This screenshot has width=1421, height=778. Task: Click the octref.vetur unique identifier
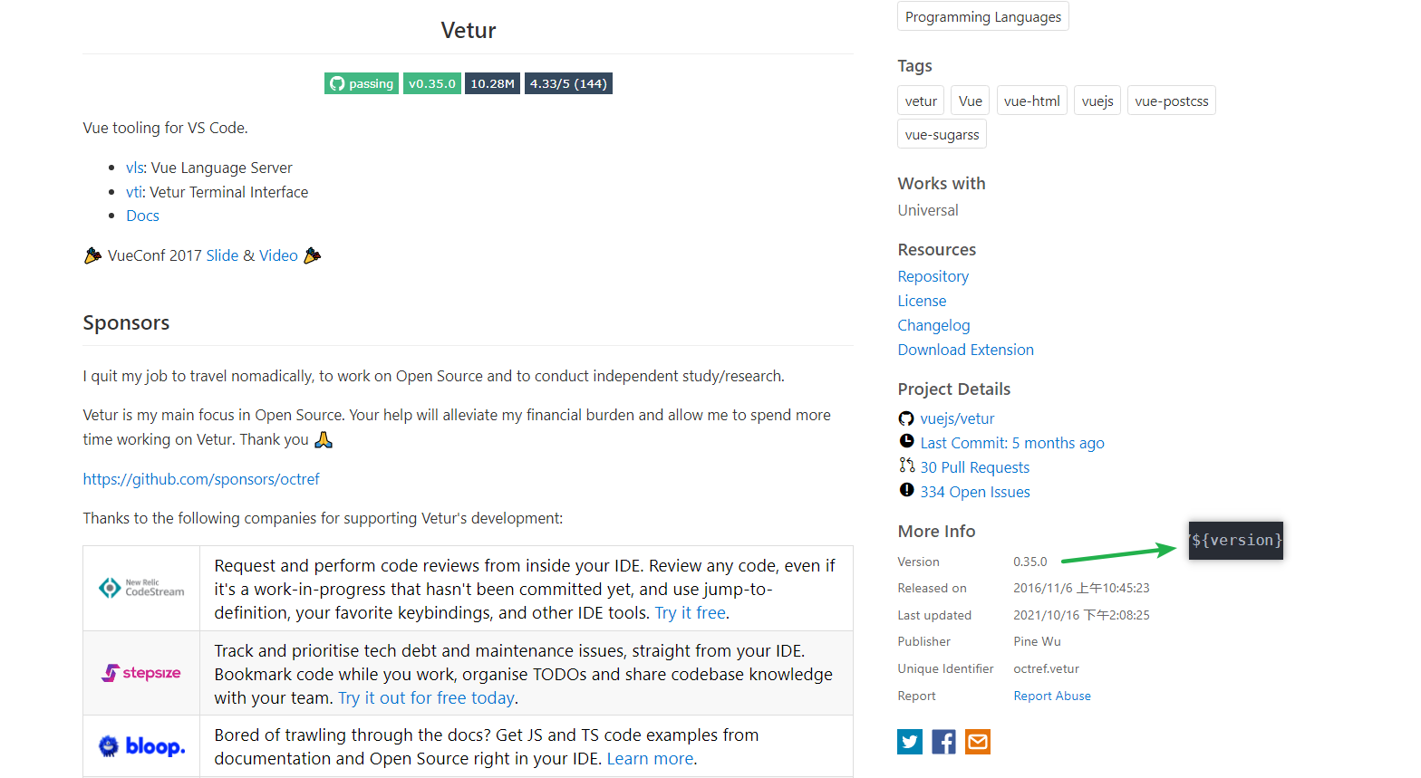[x=1047, y=668]
